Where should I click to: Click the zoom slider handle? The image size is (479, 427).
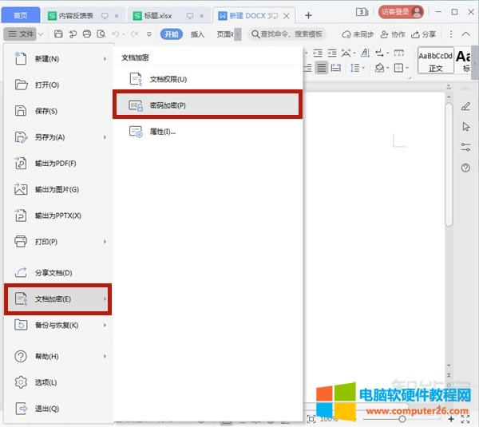[402, 418]
